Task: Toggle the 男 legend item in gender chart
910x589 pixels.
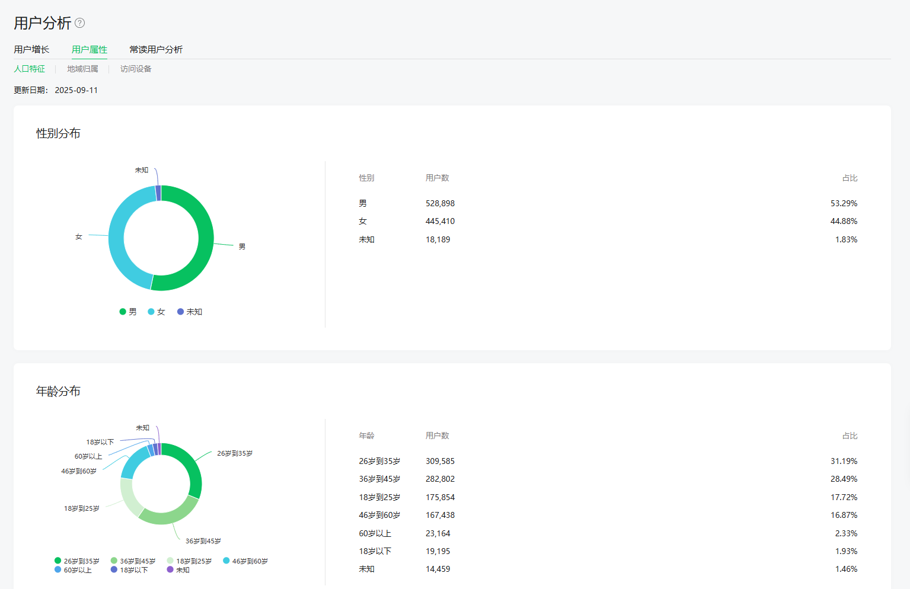Action: 128,312
